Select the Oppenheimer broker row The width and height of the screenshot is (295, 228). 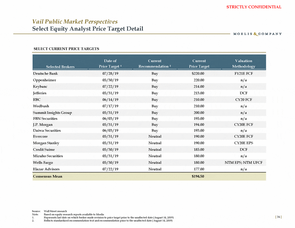pyautogui.click(x=149, y=80)
